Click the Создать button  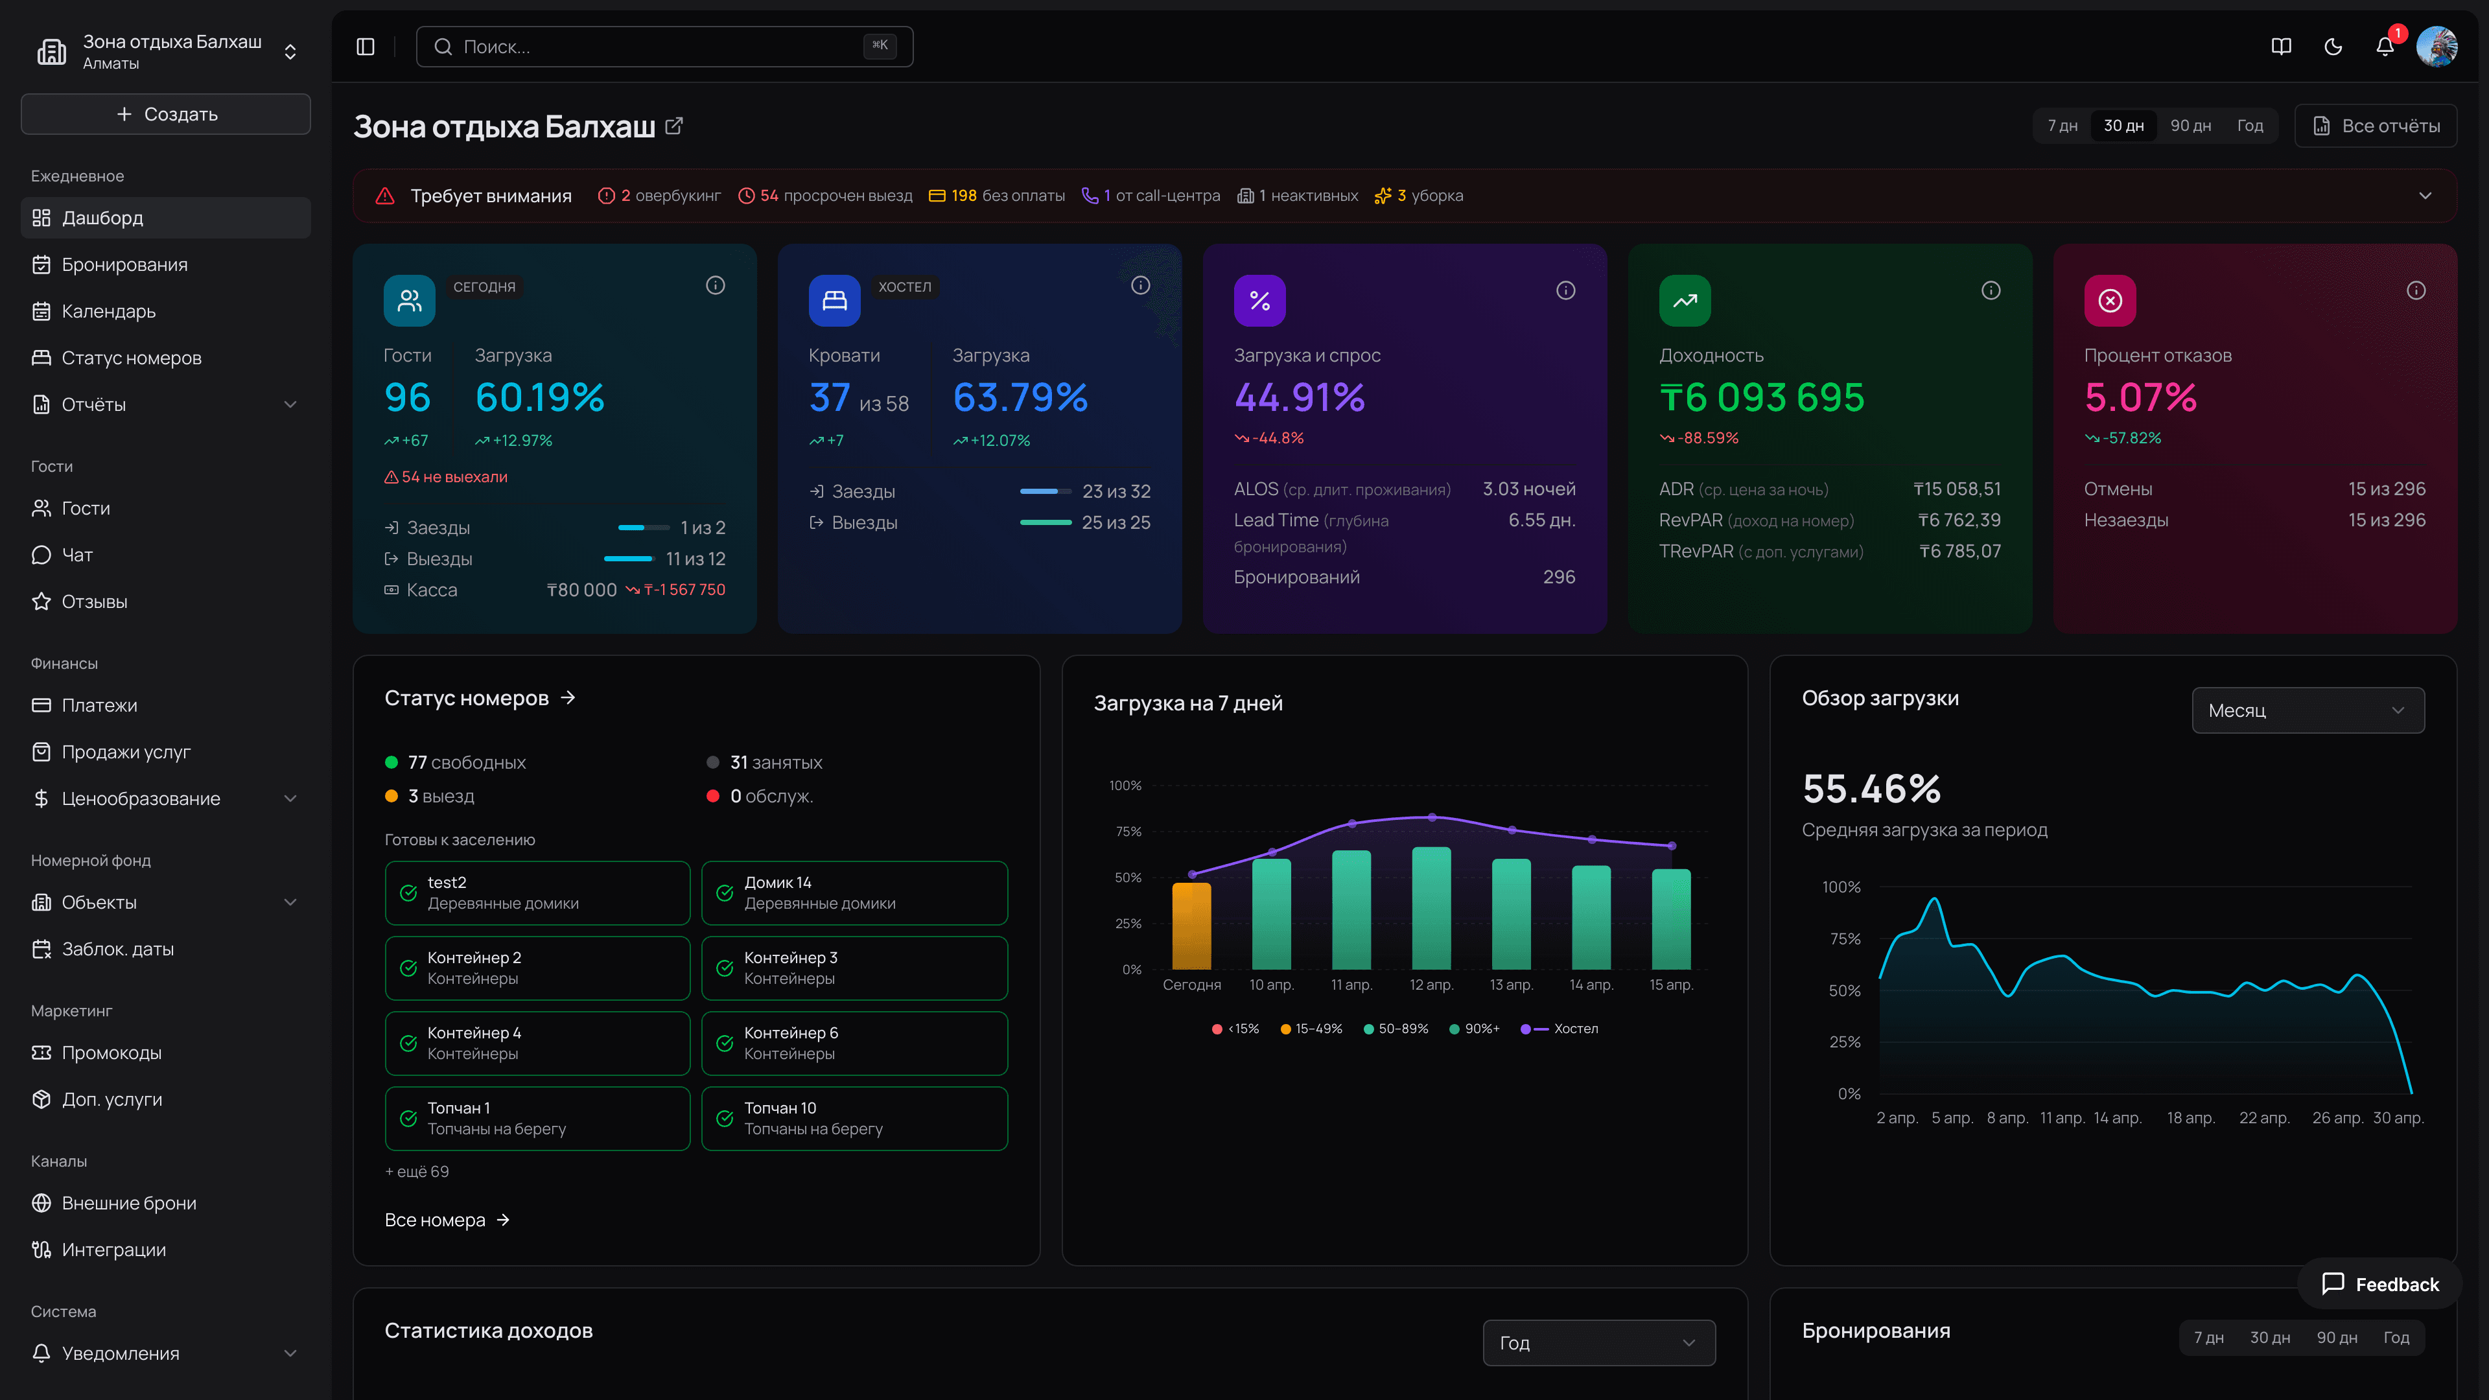pos(165,113)
